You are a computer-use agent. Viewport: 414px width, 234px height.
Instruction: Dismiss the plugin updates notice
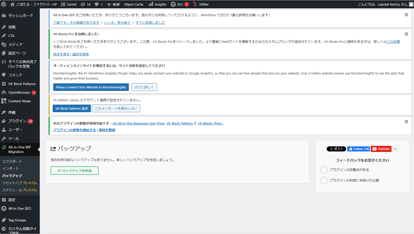coord(406,122)
